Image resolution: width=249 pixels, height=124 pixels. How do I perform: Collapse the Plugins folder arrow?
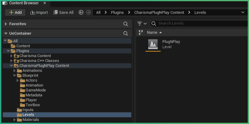[8, 51]
